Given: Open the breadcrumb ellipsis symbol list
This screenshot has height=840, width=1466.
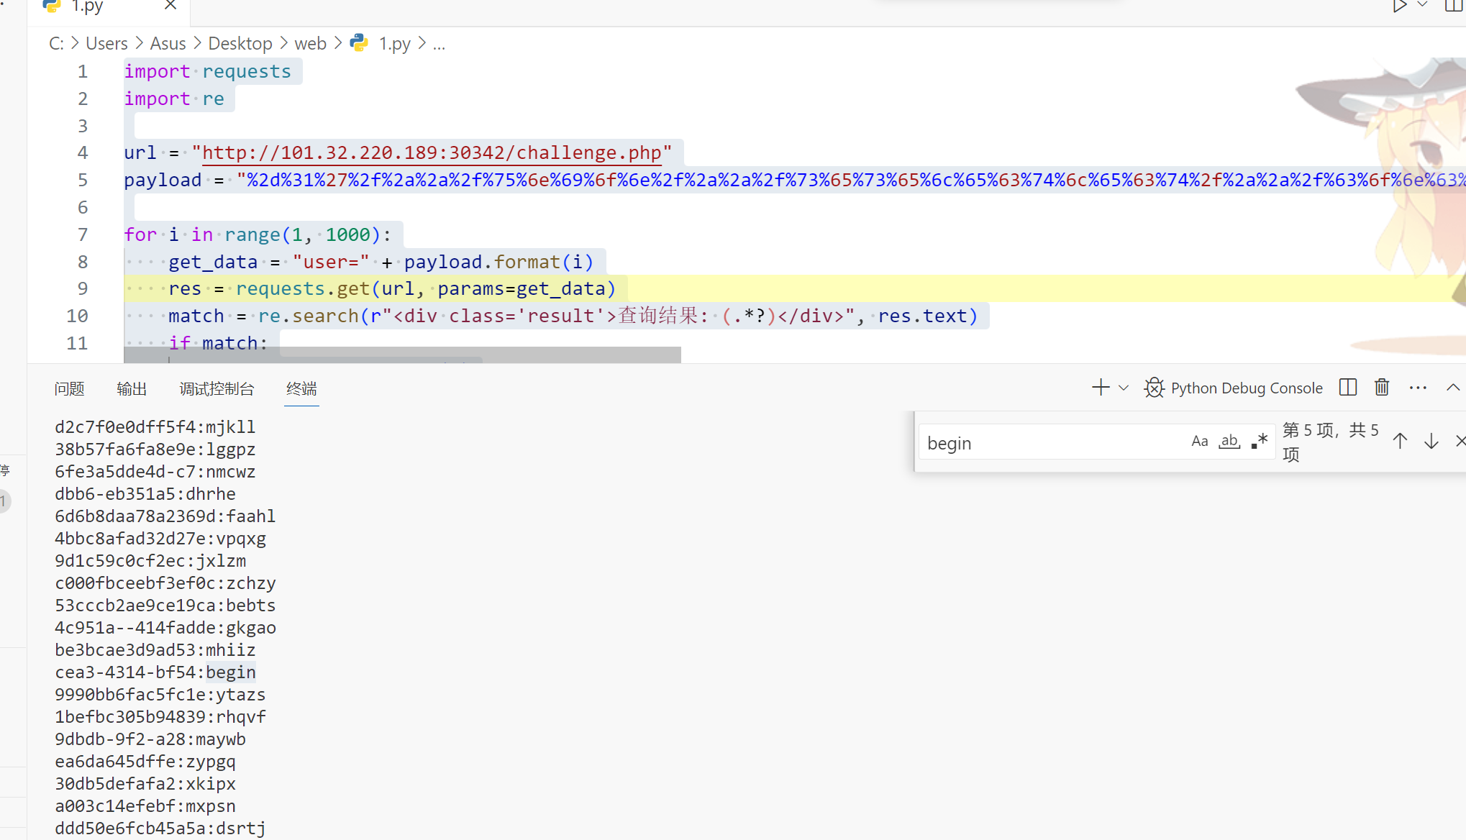Looking at the screenshot, I should [439, 44].
